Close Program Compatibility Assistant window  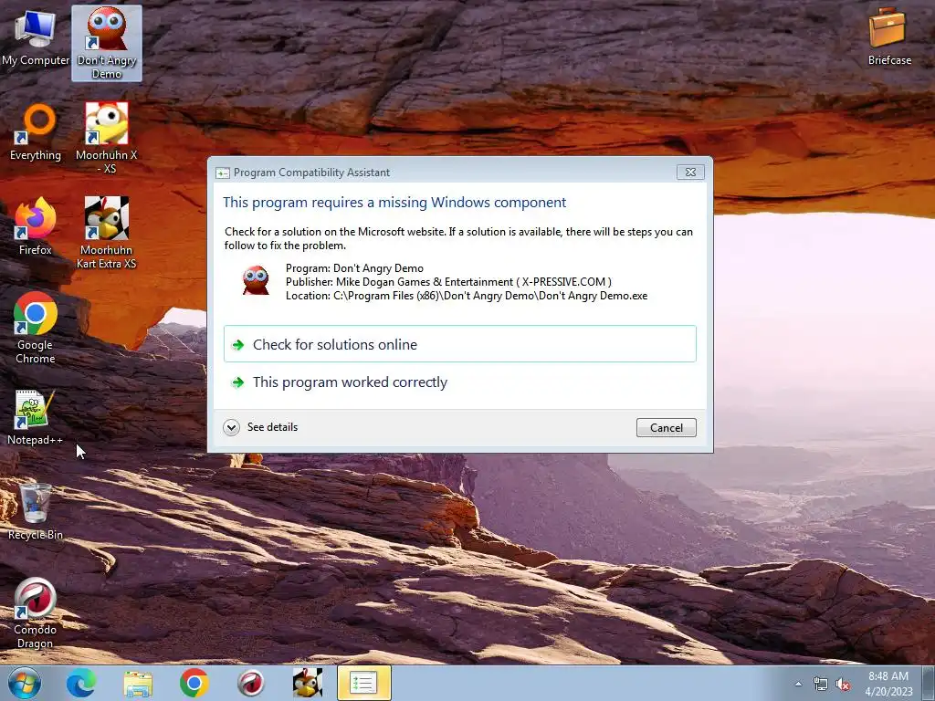[690, 173]
